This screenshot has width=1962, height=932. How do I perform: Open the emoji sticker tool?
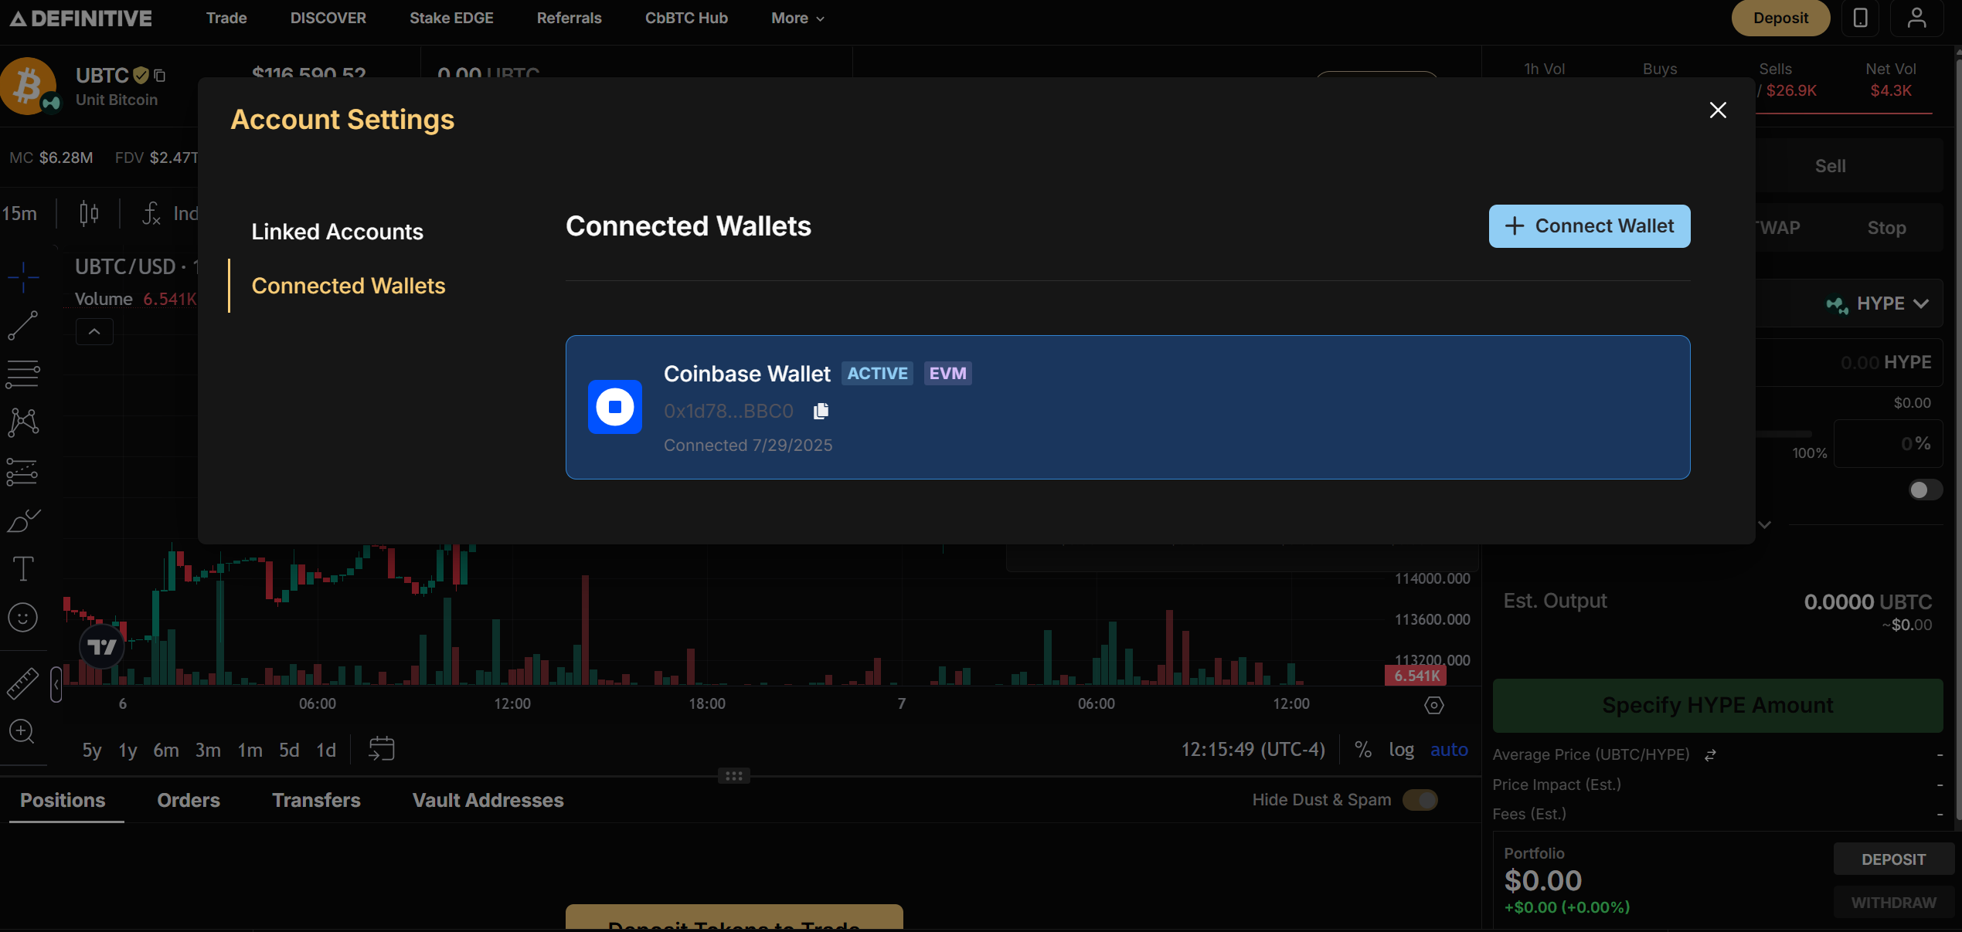[x=23, y=618]
